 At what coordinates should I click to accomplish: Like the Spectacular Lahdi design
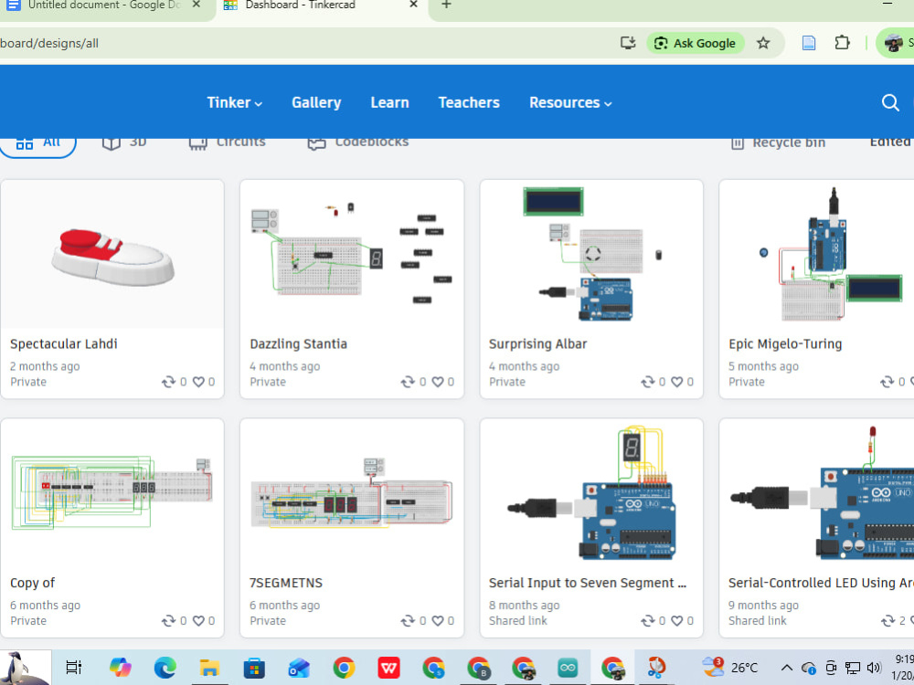coord(198,382)
